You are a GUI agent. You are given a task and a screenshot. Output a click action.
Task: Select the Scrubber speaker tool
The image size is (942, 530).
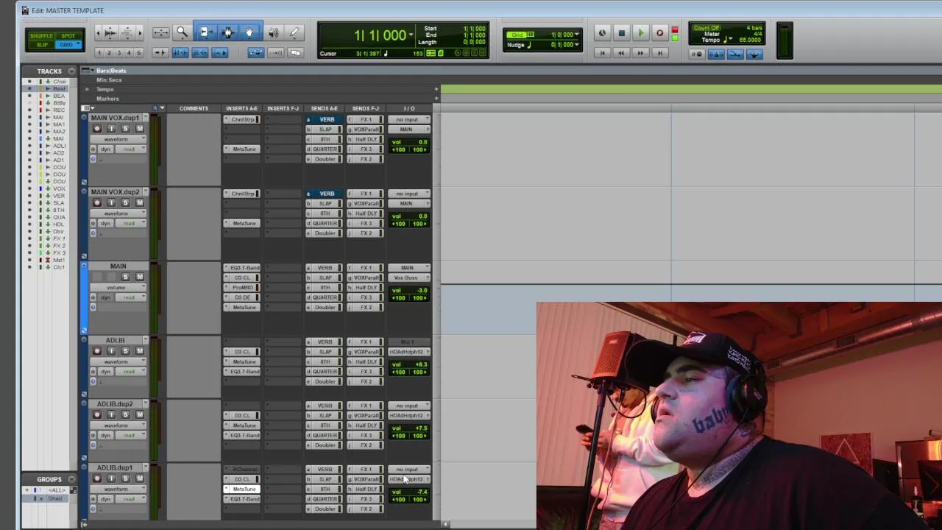pyautogui.click(x=273, y=32)
